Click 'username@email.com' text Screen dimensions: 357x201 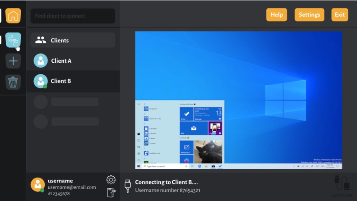72,187
